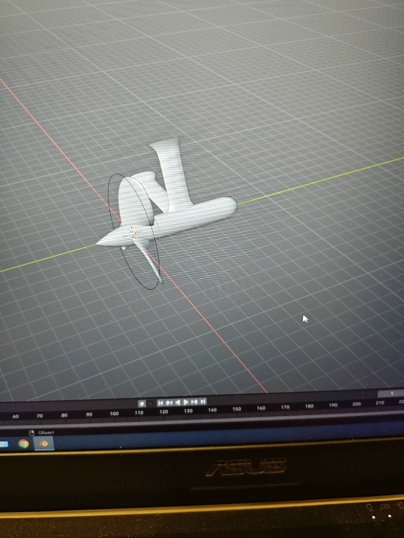Jump to the next keyframe
404x538 pixels.
[195, 402]
